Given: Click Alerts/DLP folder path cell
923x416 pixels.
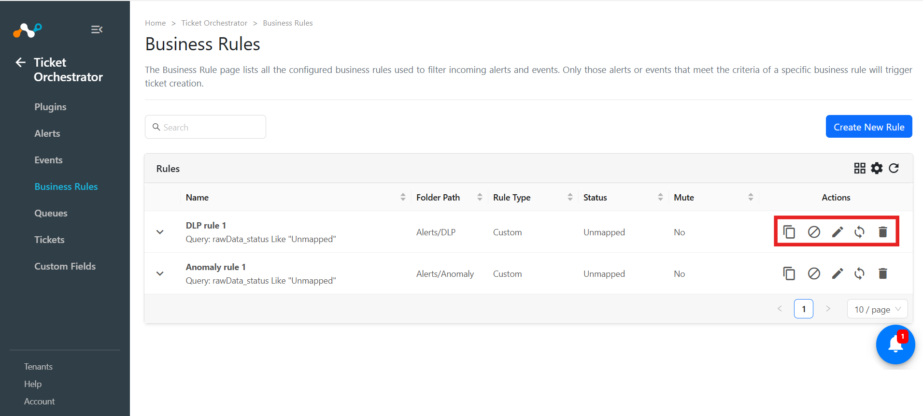Looking at the screenshot, I should coord(436,232).
